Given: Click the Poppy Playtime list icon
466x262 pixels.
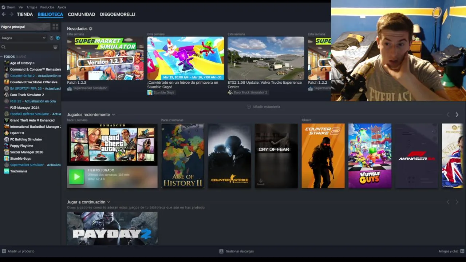Looking at the screenshot, I should tap(7, 146).
